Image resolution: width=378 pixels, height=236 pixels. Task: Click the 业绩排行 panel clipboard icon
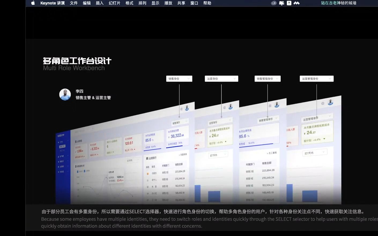147,158
